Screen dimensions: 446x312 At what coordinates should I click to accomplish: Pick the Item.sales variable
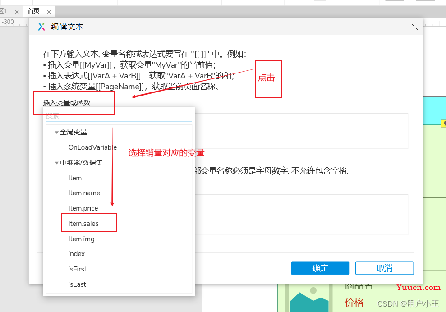(x=83, y=224)
